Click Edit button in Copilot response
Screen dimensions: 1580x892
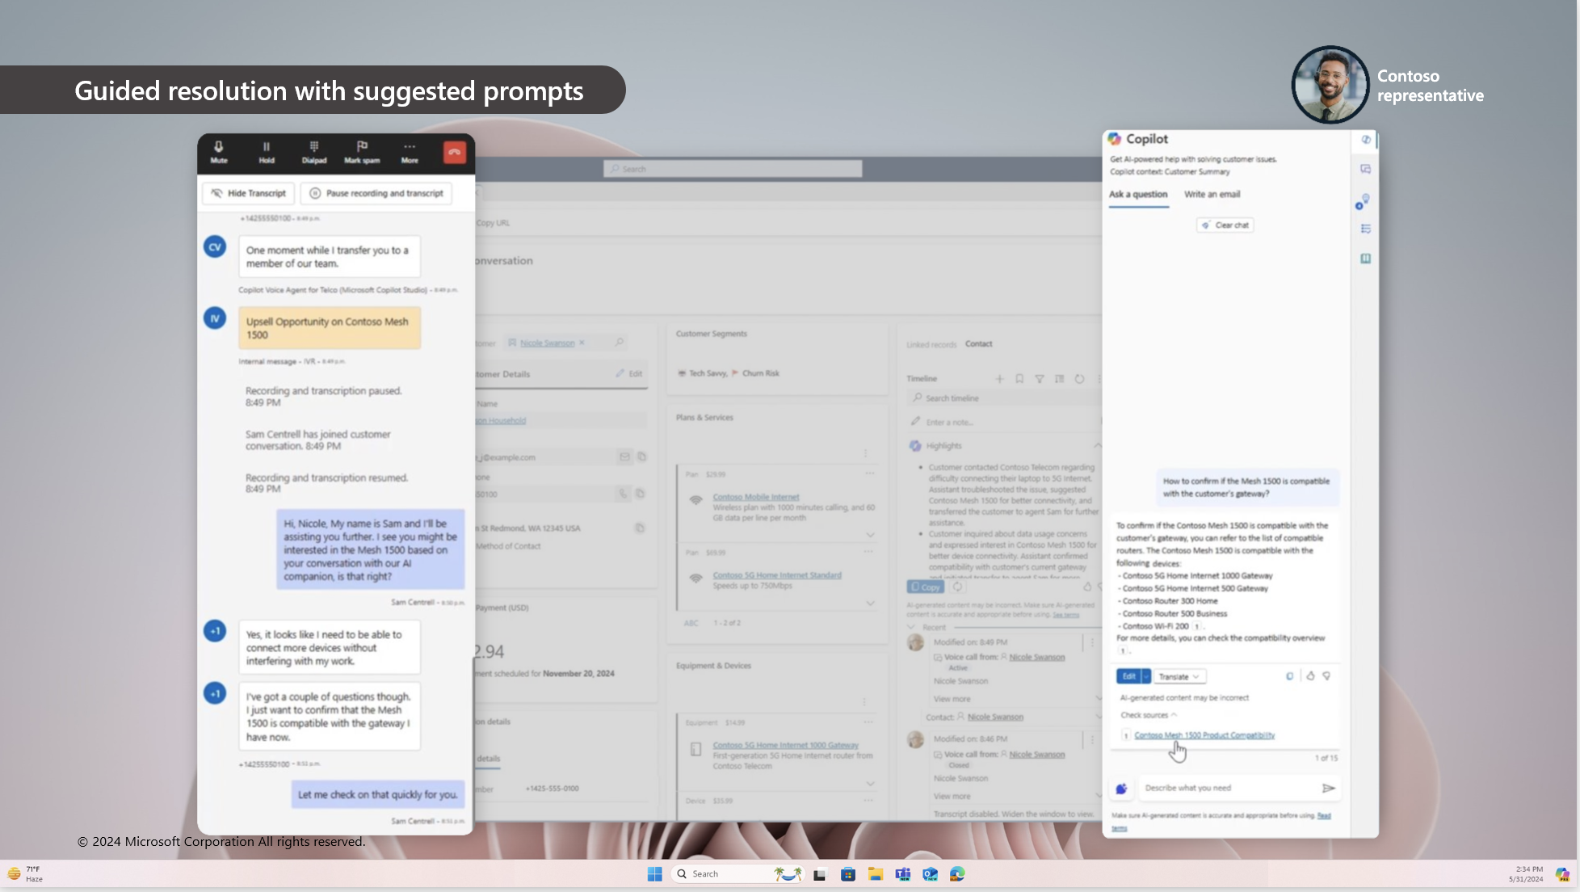click(x=1128, y=676)
